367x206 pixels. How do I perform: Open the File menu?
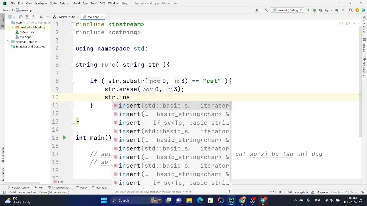(x=13, y=3)
